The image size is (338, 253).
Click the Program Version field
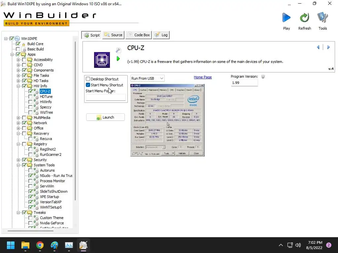tap(244, 83)
